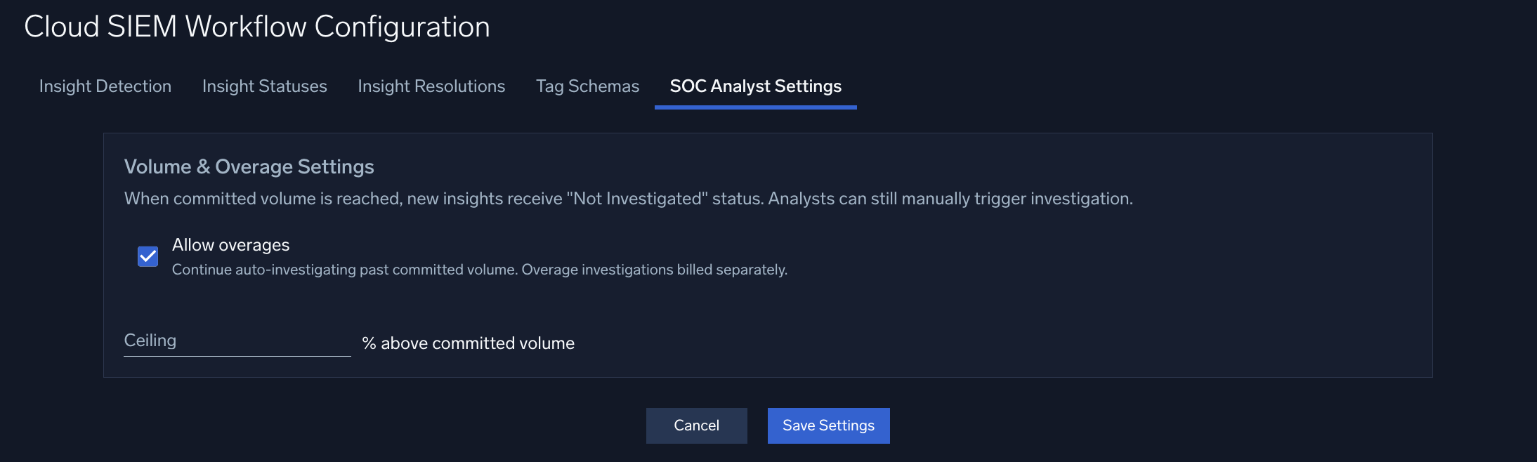1537x462 pixels.
Task: Switch to the Insight Statuses tab
Action: coord(265,86)
